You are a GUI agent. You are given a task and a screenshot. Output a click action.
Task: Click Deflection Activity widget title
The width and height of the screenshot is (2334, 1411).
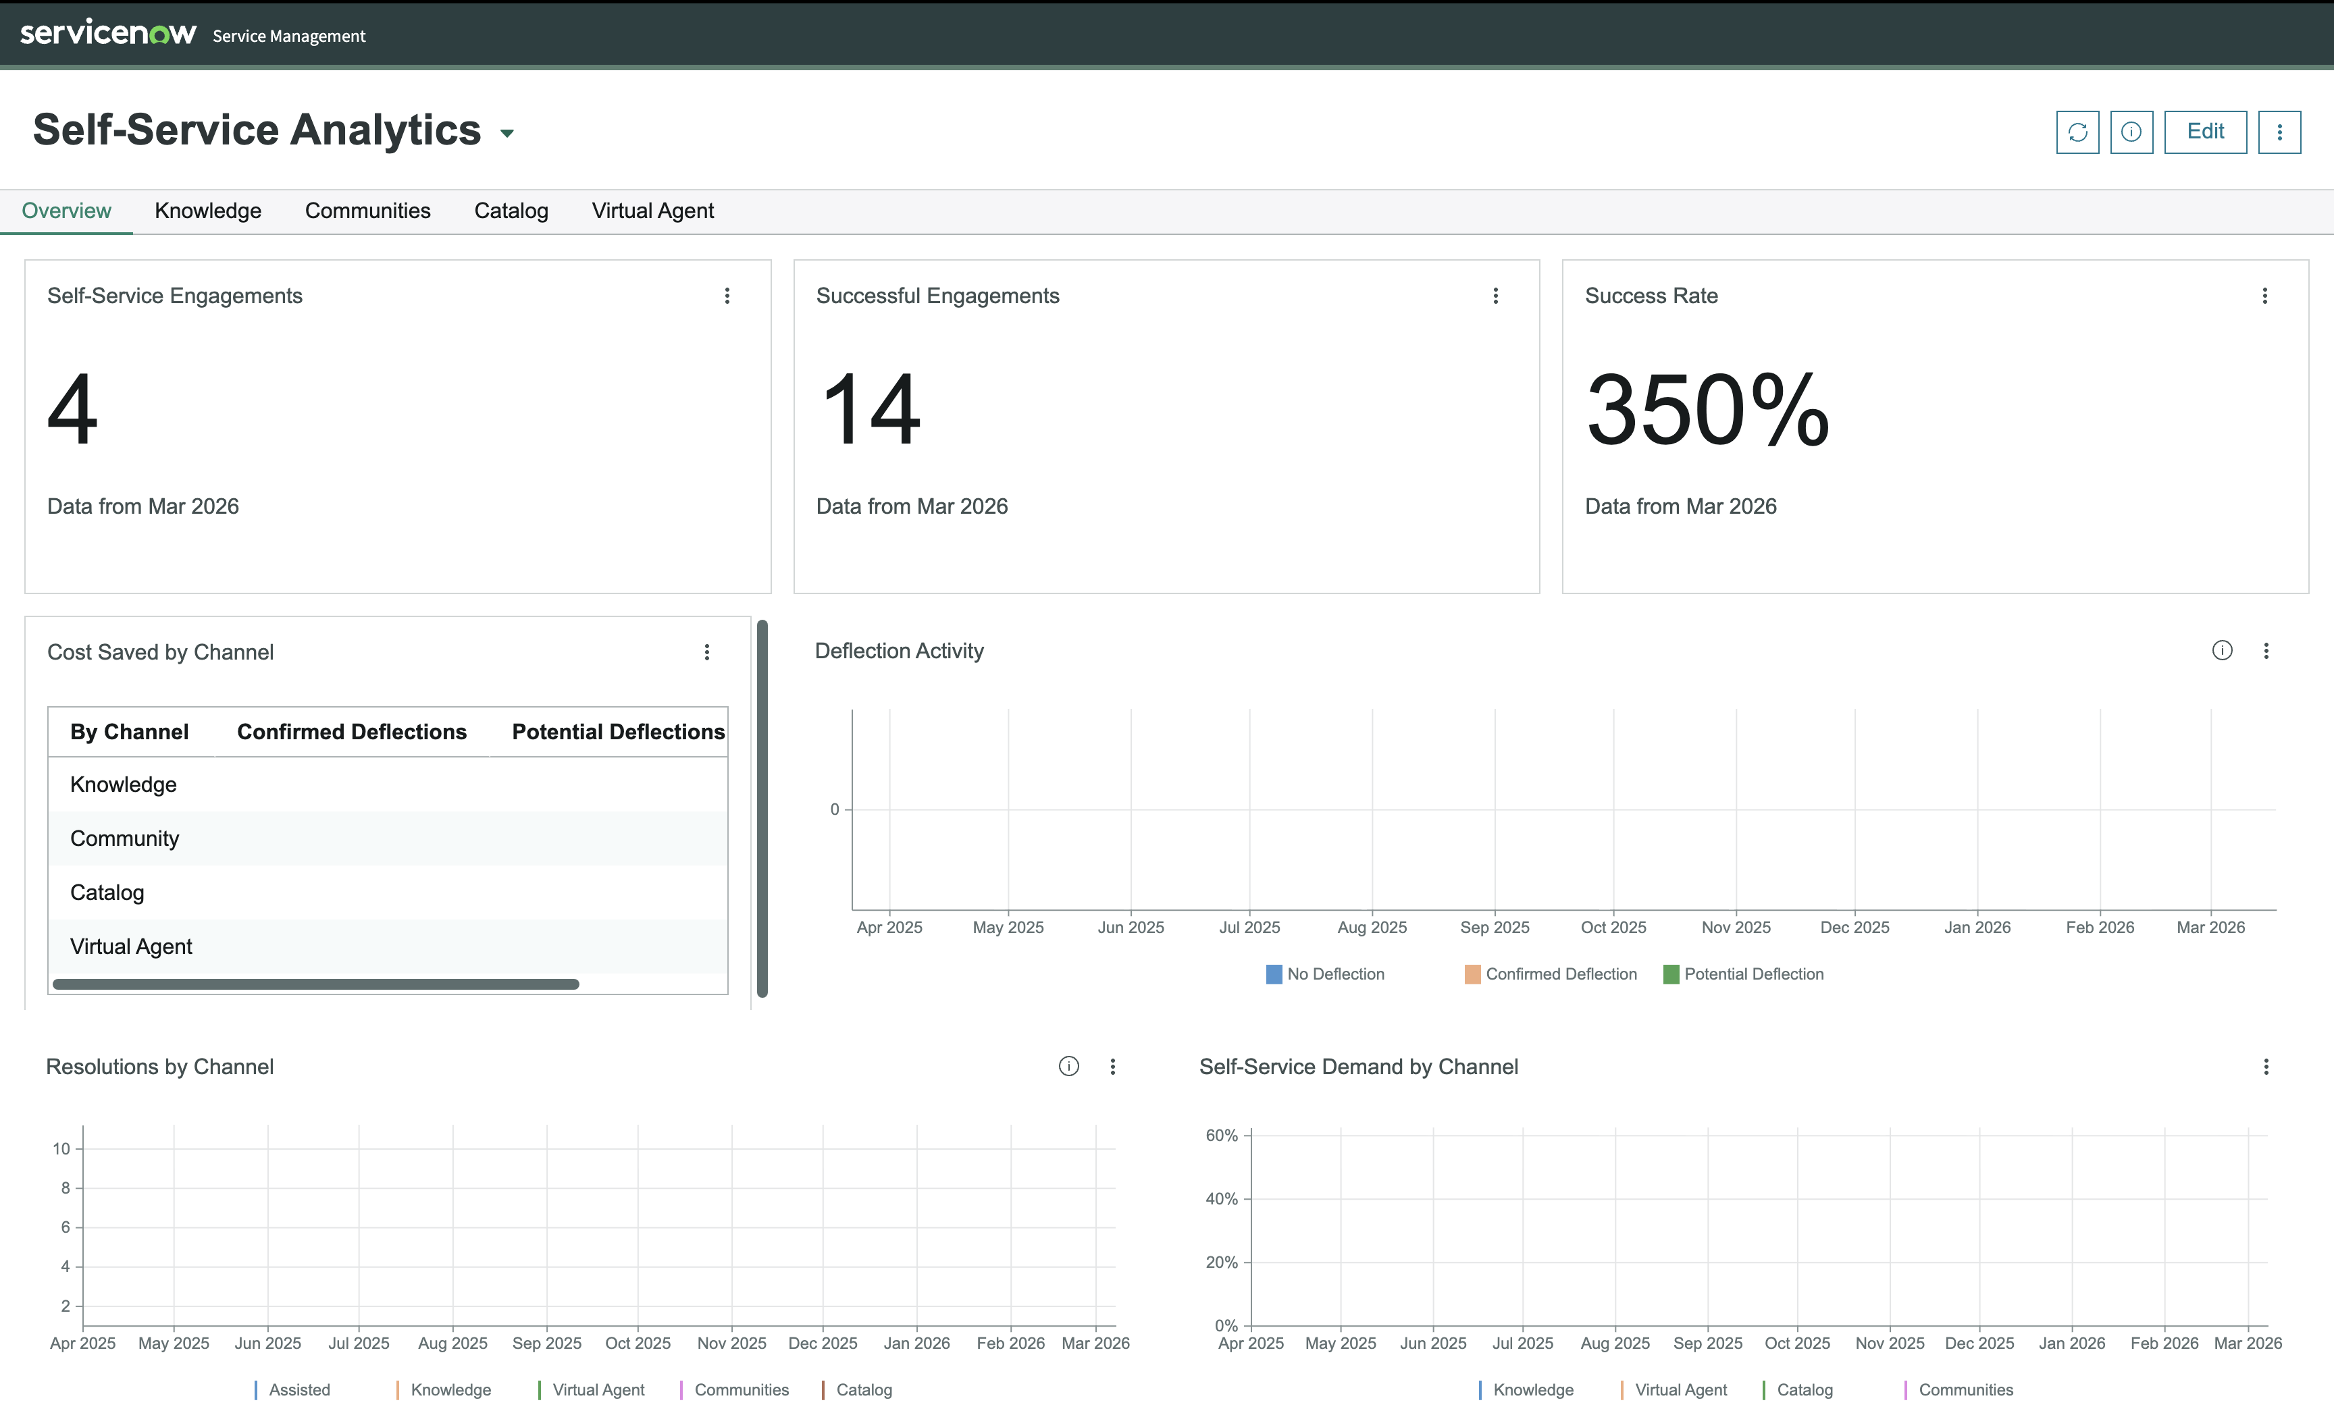coord(899,651)
